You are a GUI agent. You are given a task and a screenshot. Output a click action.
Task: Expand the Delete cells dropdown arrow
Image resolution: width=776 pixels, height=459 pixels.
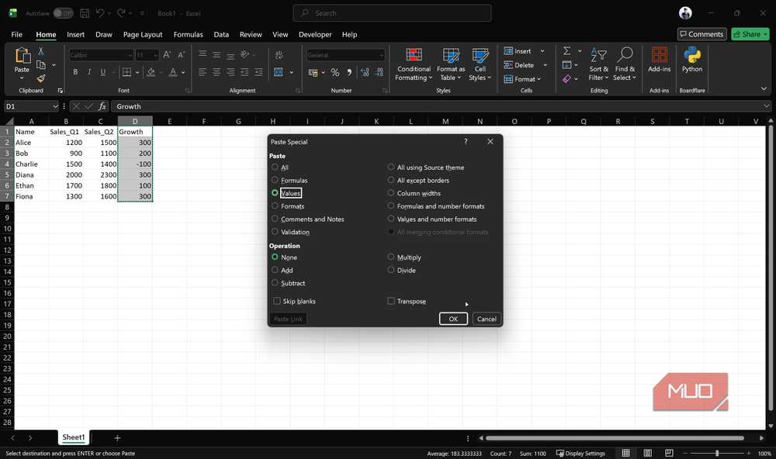(546, 65)
